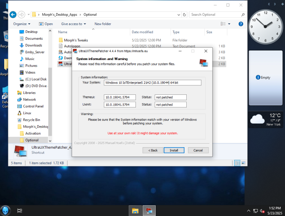Refresh the Optional folder view
This screenshot has width=285, height=216.
point(184,15)
